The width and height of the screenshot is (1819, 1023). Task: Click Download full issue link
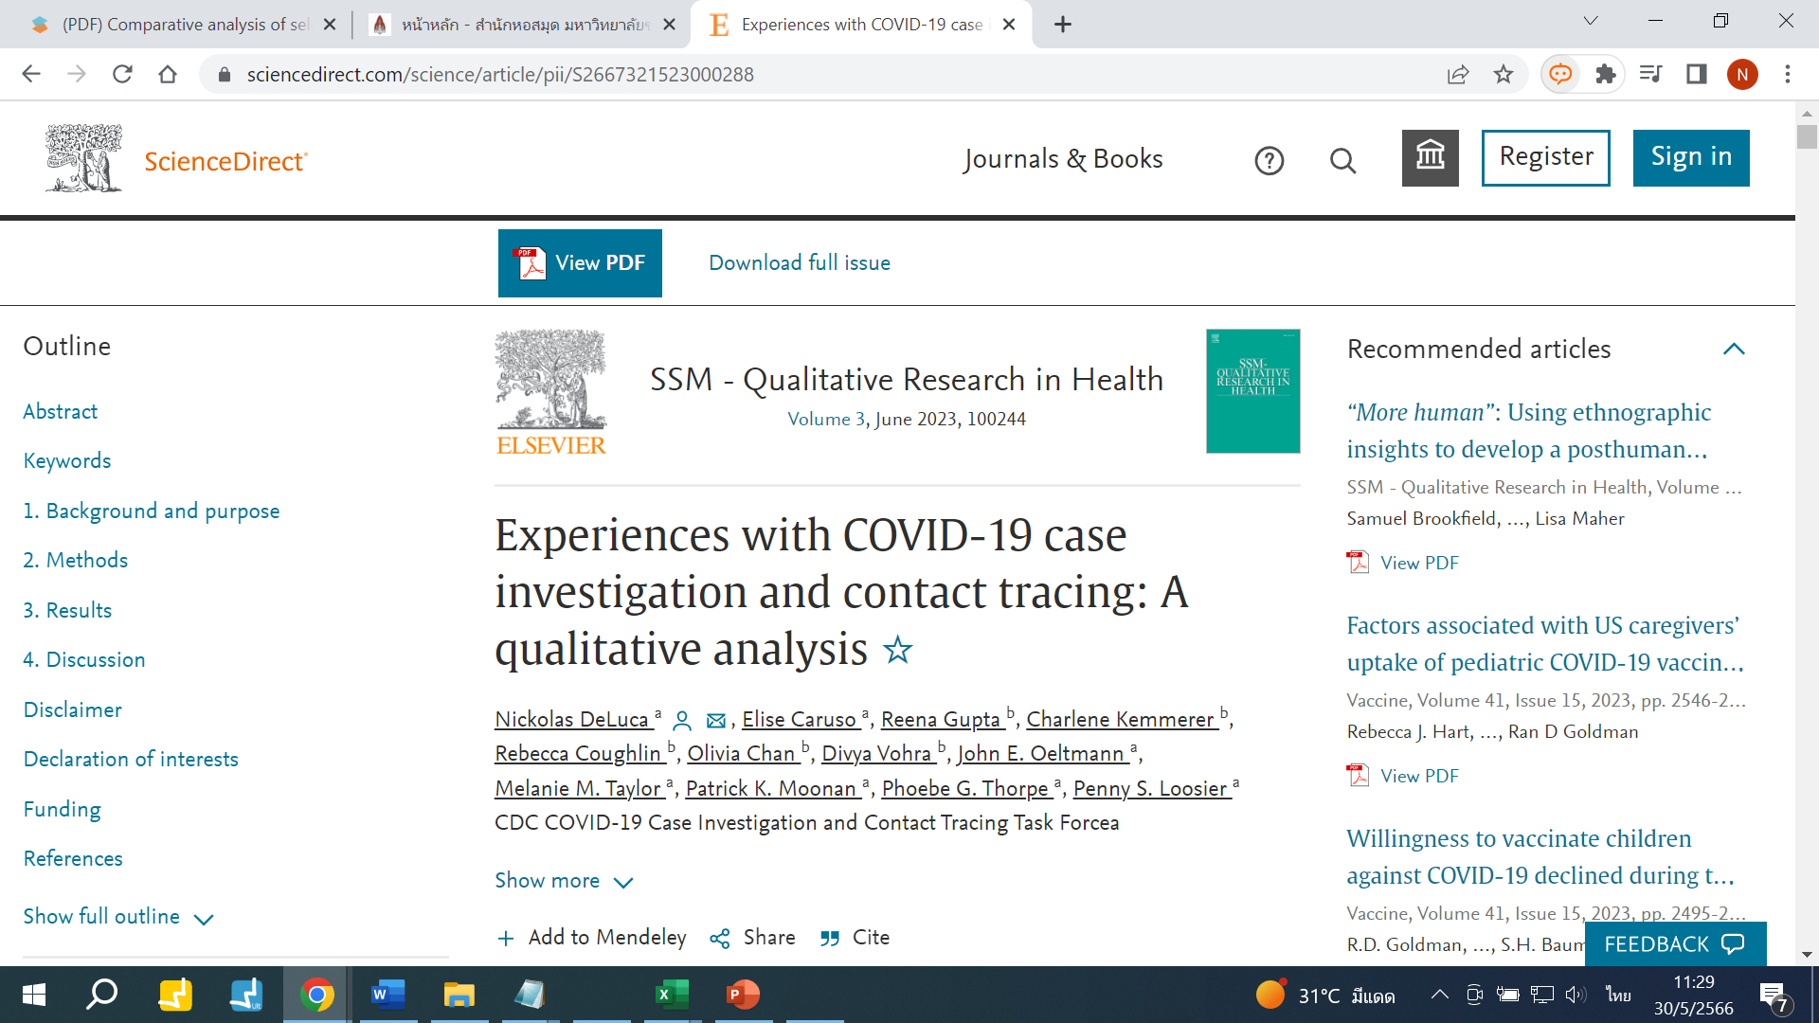(800, 263)
